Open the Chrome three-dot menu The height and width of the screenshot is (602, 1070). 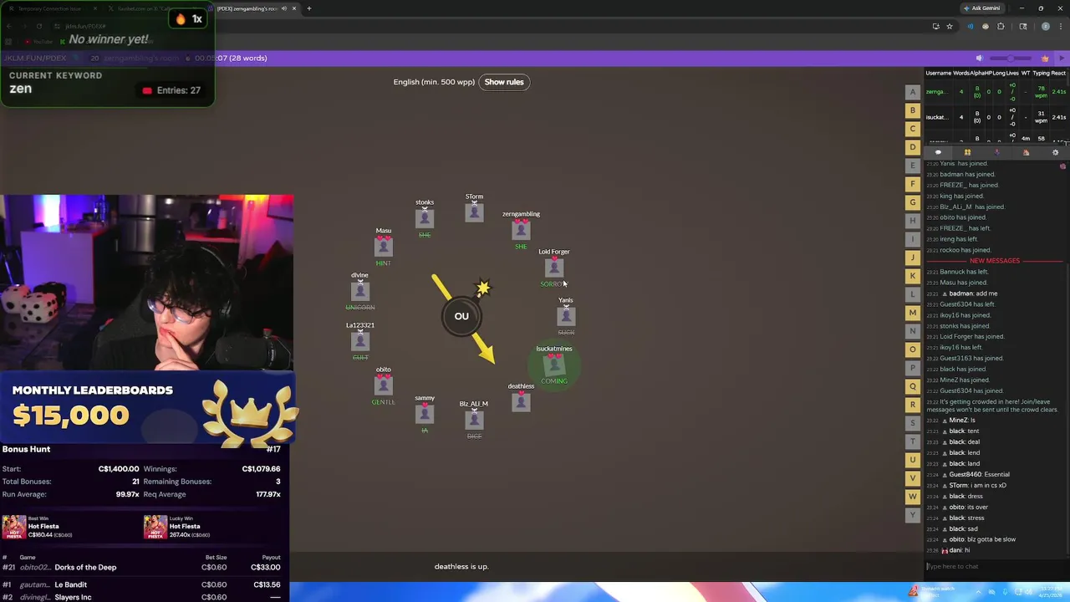(1062, 26)
